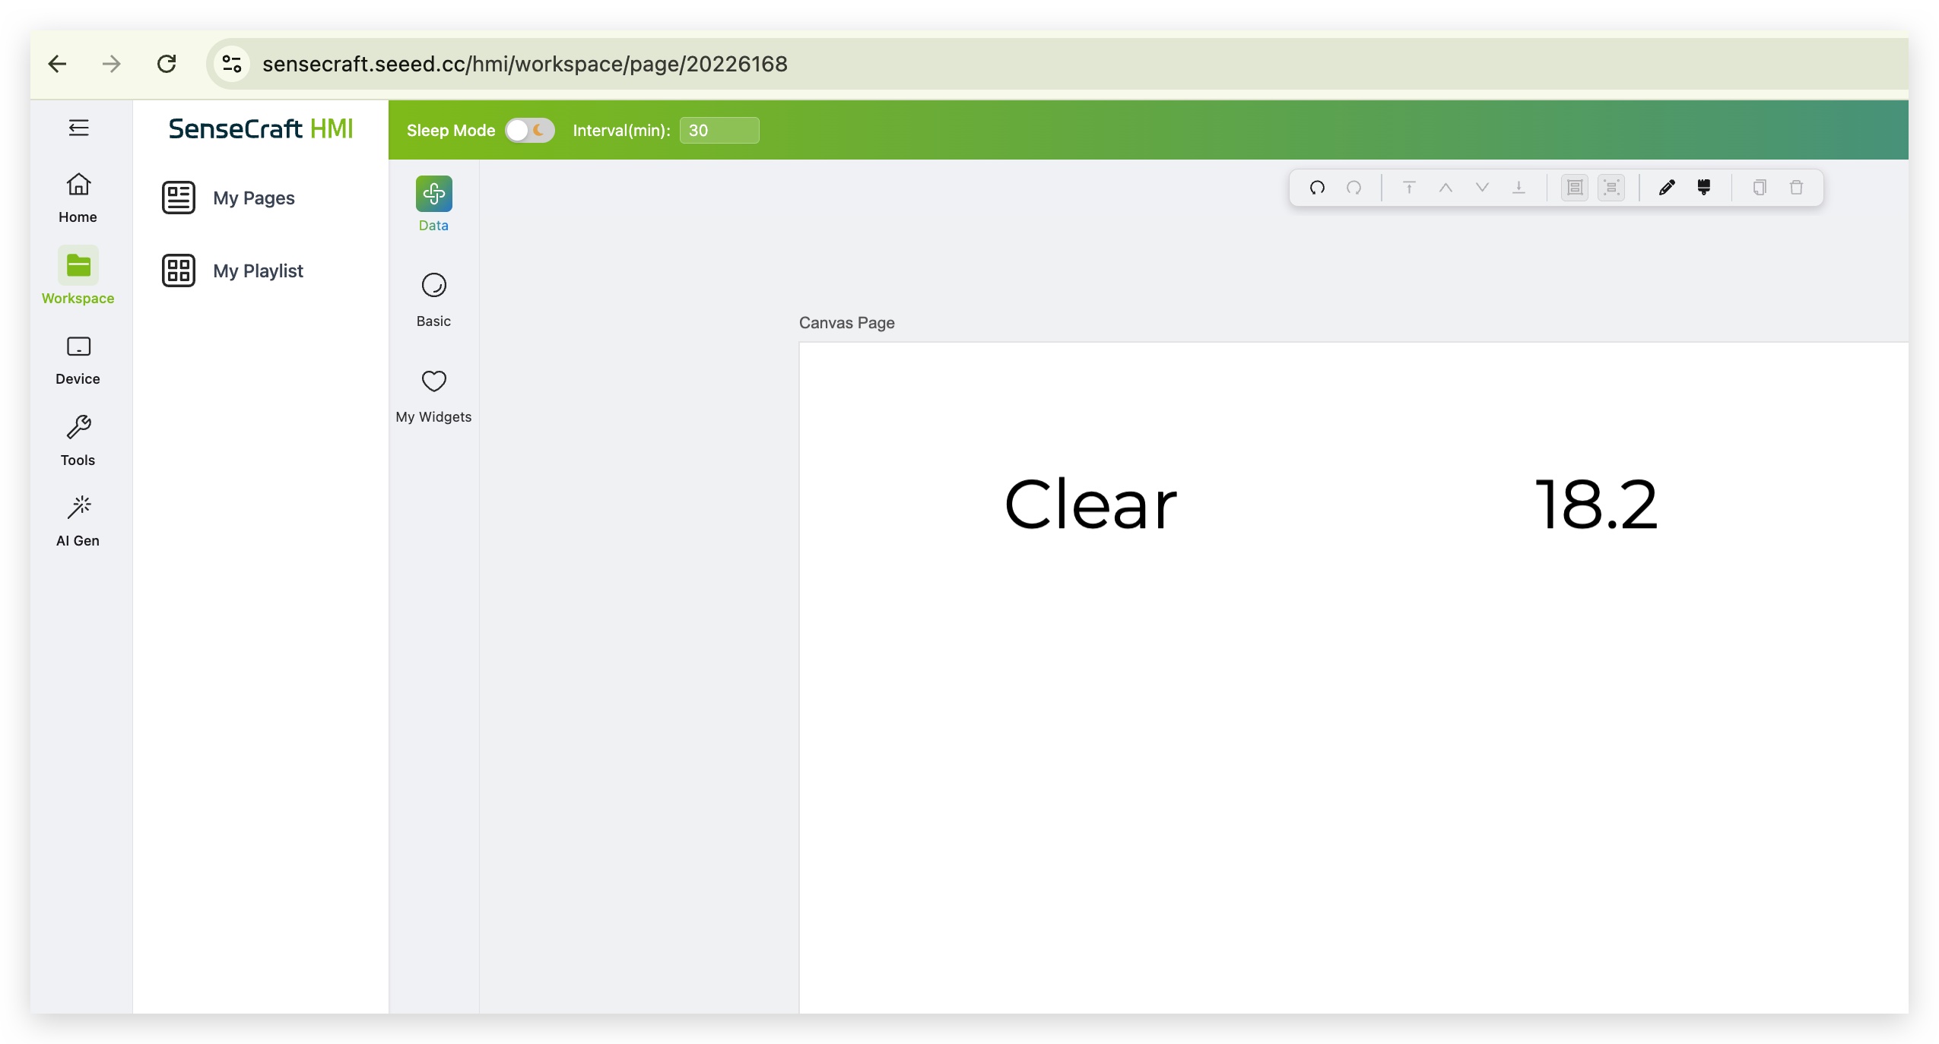Screen dimensions: 1939x1044
Task: Open the Data widgets tab
Action: [x=433, y=204]
